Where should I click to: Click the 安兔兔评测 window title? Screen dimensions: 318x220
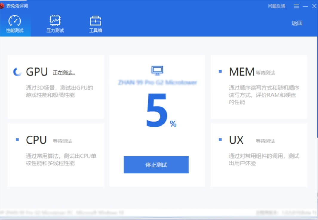[17, 6]
